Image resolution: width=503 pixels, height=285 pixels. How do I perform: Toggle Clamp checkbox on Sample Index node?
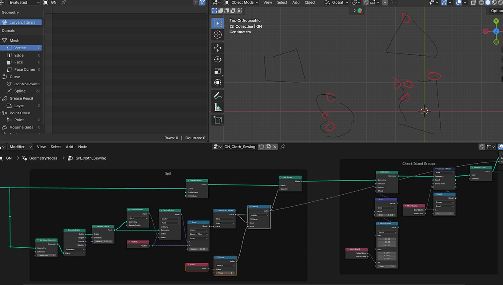point(162,227)
